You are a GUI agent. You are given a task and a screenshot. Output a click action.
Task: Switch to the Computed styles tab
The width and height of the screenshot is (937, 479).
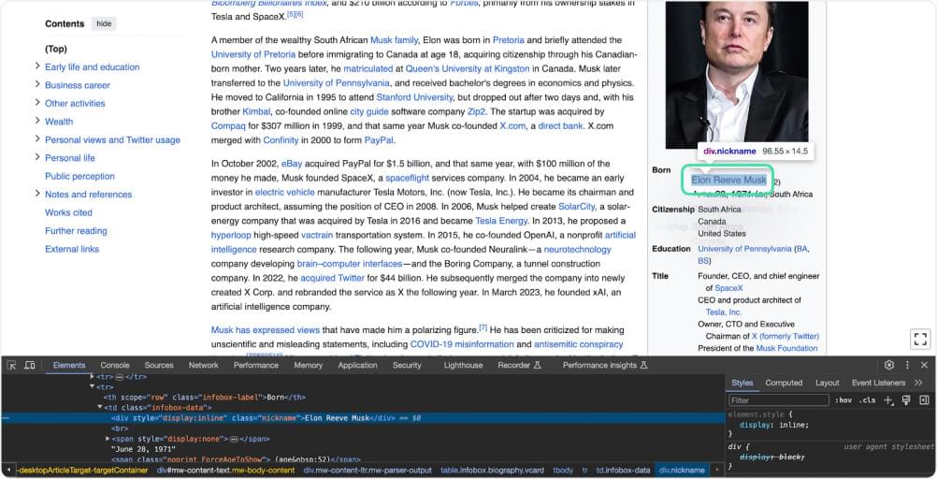pyautogui.click(x=784, y=383)
